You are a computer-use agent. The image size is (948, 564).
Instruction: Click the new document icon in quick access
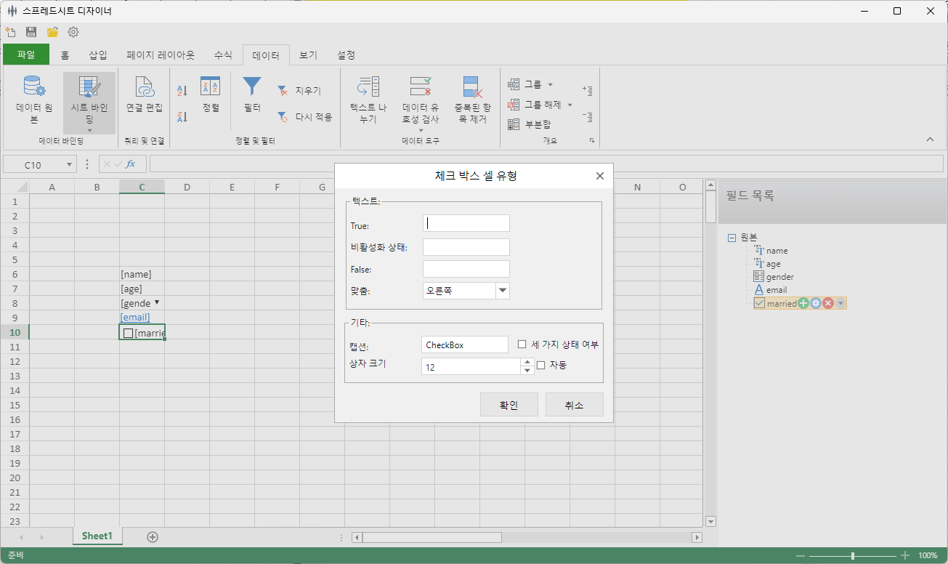[10, 32]
